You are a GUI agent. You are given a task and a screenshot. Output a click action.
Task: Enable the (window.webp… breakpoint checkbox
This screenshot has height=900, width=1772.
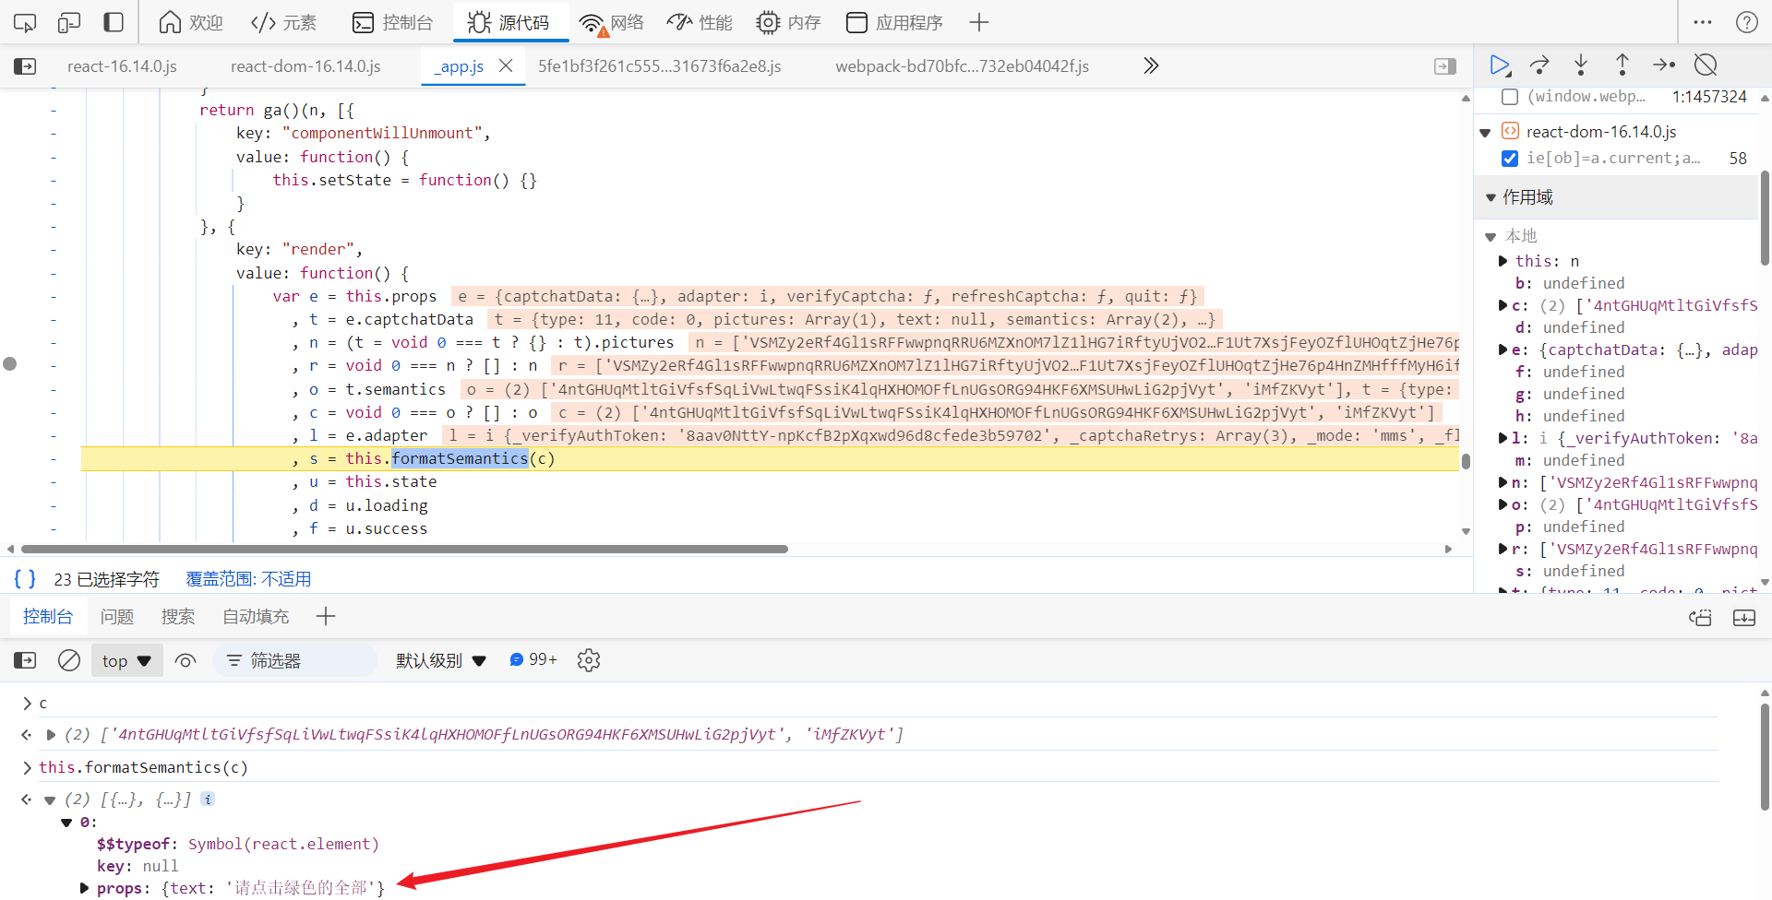pyautogui.click(x=1510, y=97)
